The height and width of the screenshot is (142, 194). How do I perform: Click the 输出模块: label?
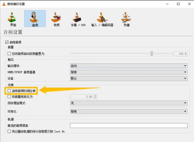pyautogui.click(x=14, y=66)
